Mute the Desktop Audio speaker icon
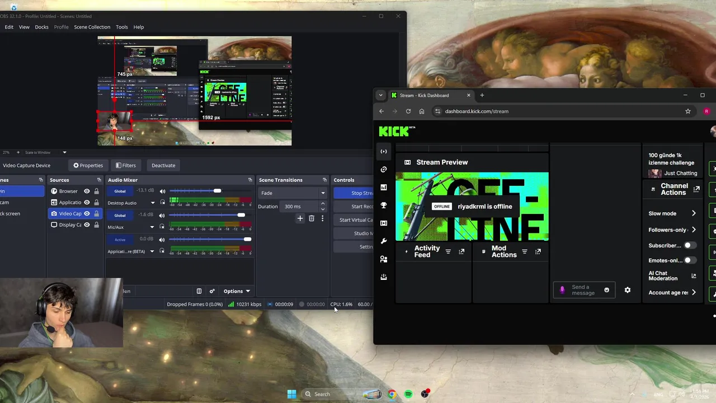716x403 pixels. point(162,191)
